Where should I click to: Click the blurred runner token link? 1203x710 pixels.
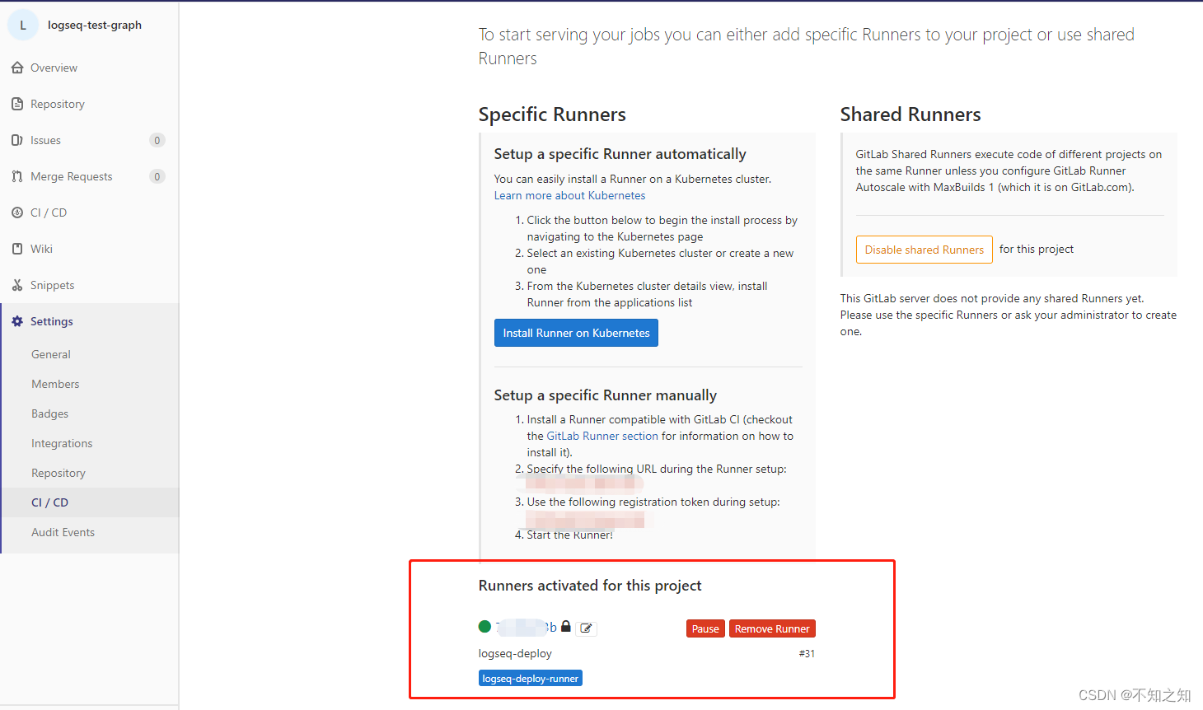(526, 627)
